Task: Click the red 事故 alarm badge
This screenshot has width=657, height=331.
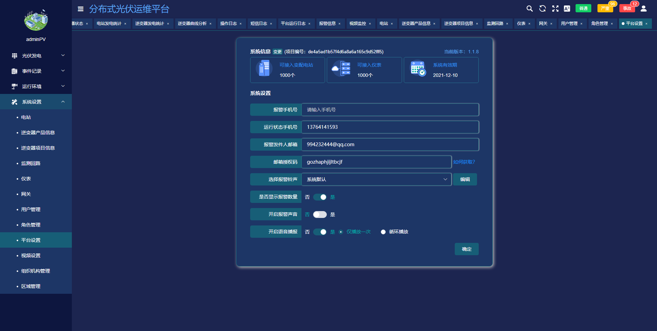Action: pos(627,9)
